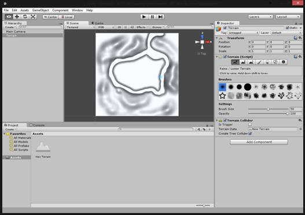The image size is (305, 215).
Task: Open Terrain Collider gear menu
Action: coord(300,120)
